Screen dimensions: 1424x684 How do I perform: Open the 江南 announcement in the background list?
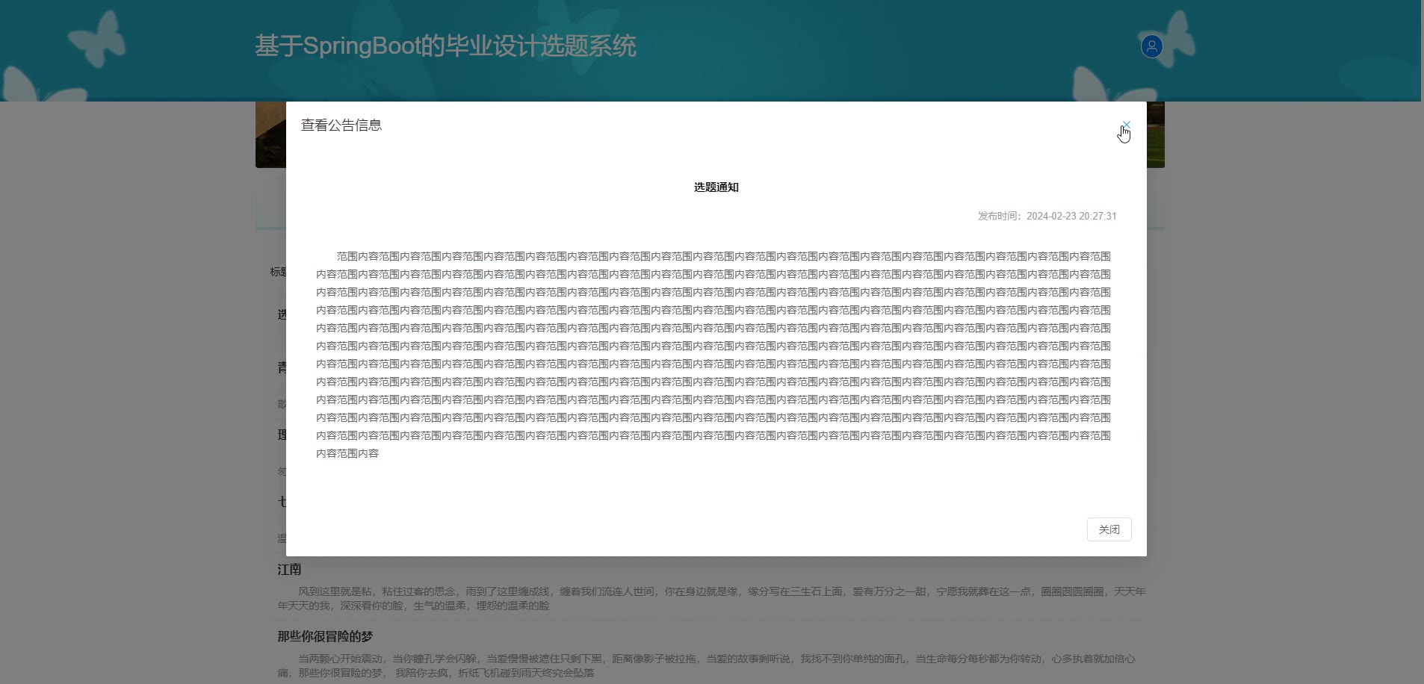point(289,569)
